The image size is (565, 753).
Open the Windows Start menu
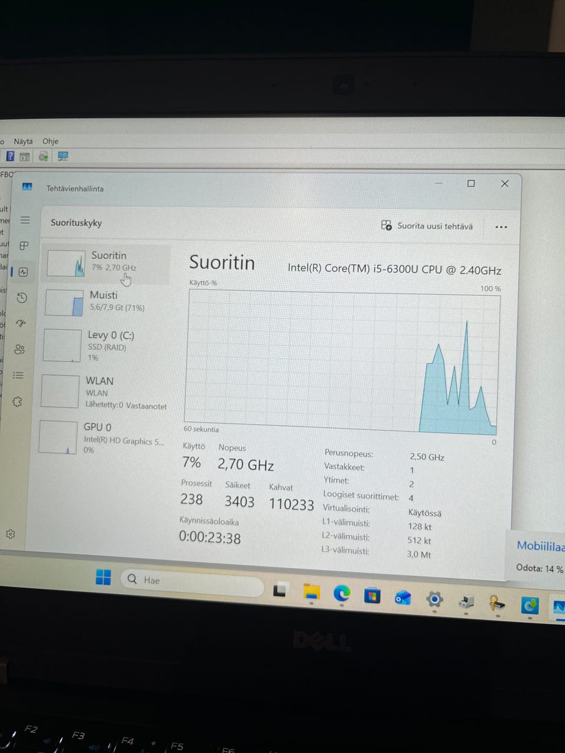[103, 577]
